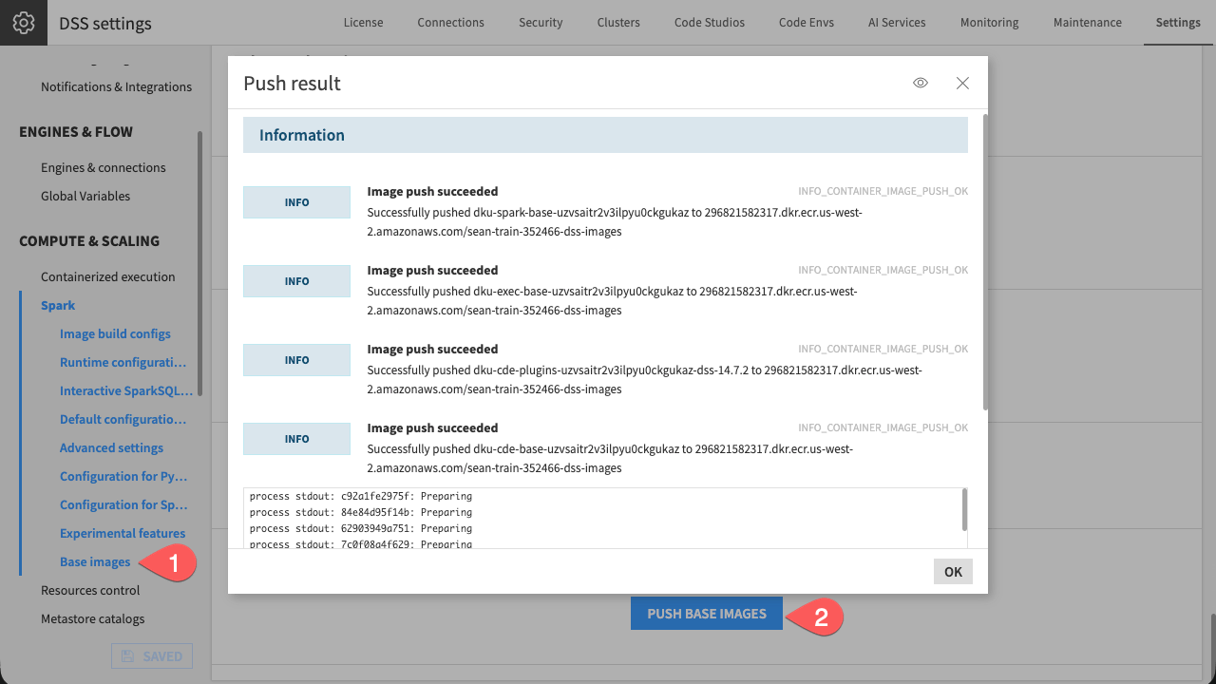Open Metastore catalogs in sidebar
The image size is (1216, 684).
point(93,618)
